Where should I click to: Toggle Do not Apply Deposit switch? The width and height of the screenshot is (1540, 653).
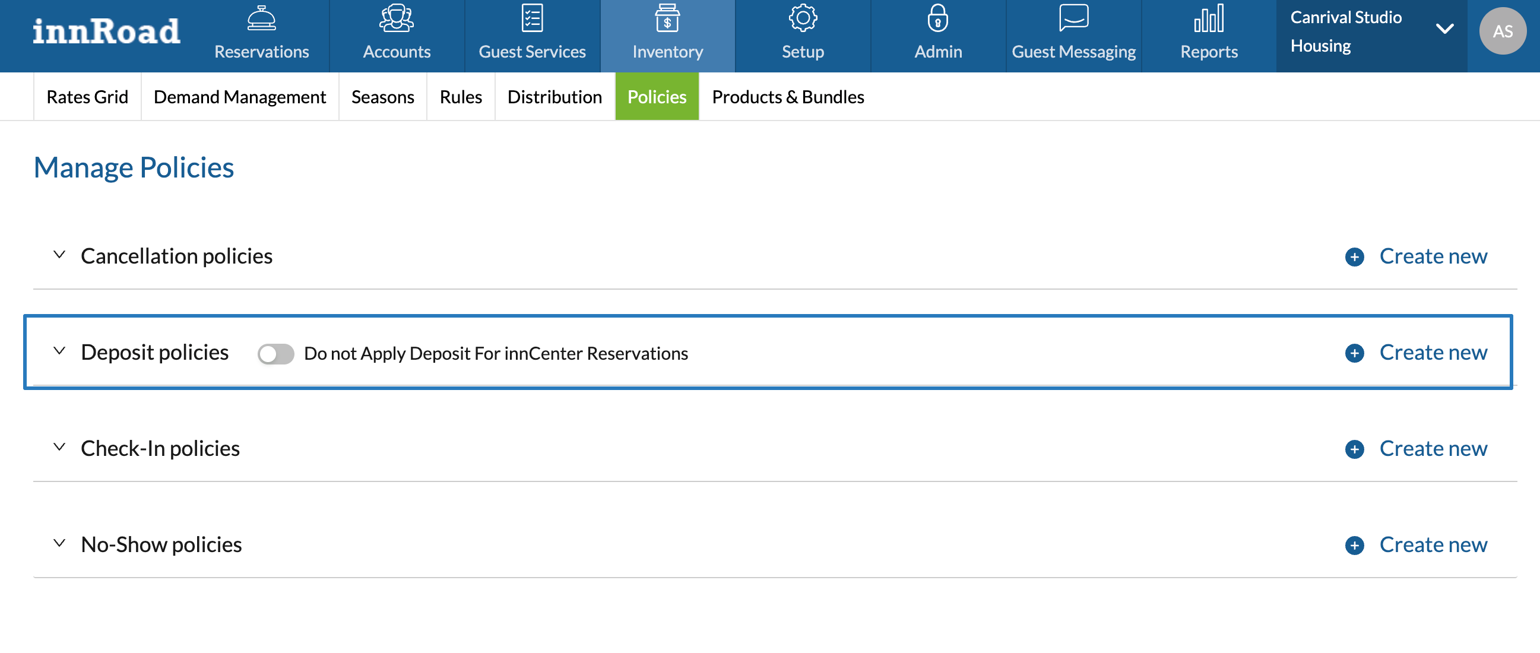pos(275,353)
